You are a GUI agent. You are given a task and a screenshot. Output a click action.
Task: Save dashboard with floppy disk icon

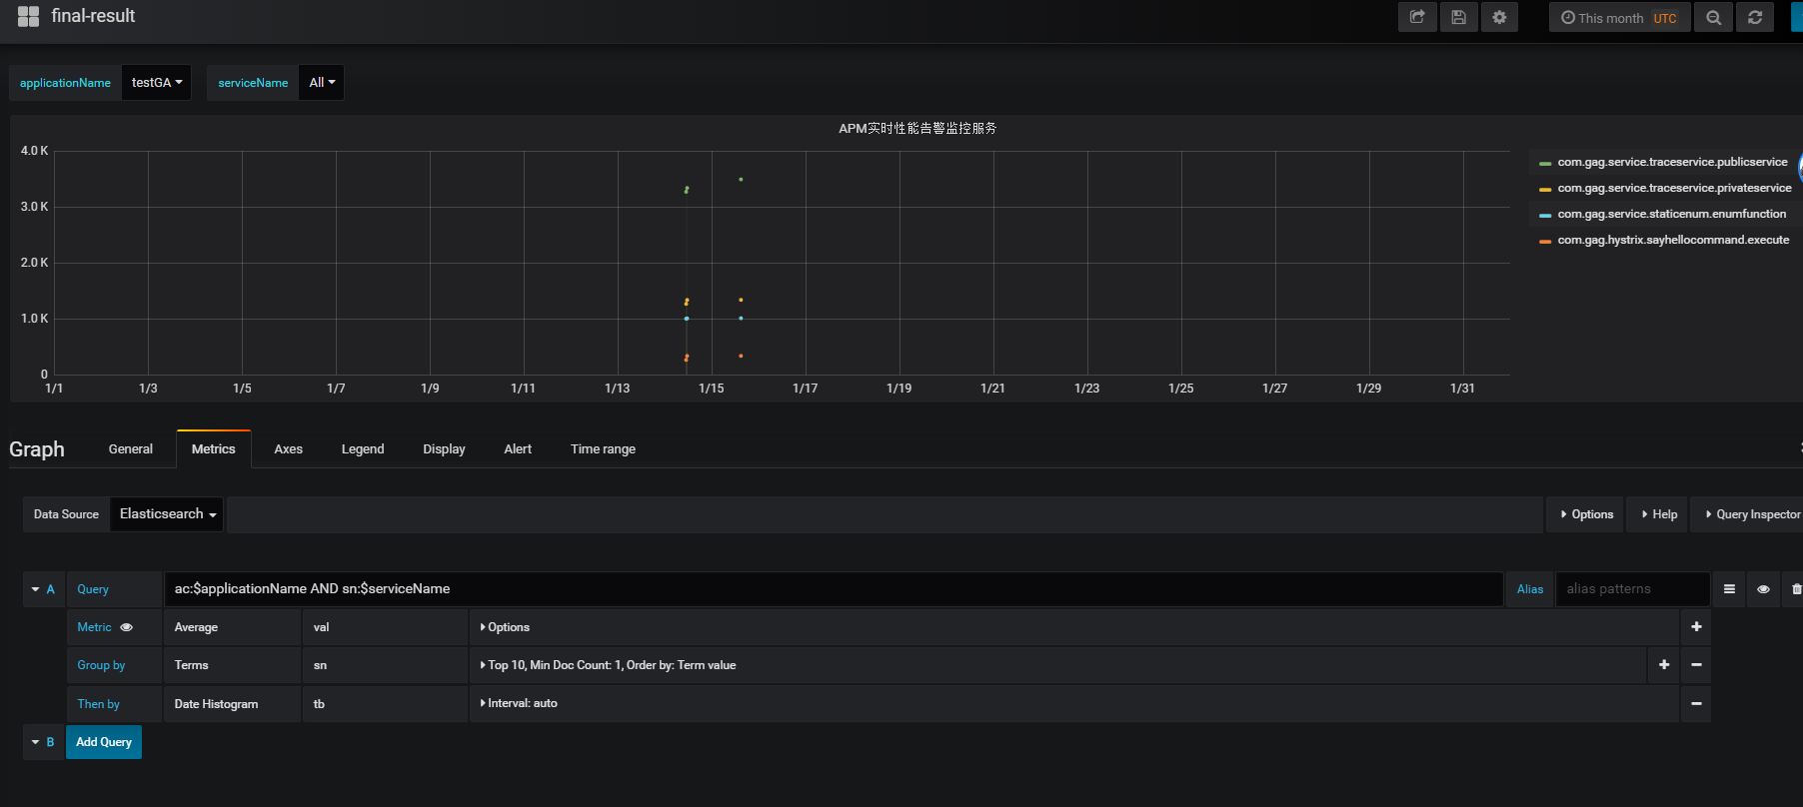pyautogui.click(x=1458, y=17)
